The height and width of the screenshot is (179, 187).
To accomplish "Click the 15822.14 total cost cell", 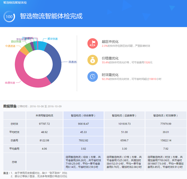I will tap(166, 140).
